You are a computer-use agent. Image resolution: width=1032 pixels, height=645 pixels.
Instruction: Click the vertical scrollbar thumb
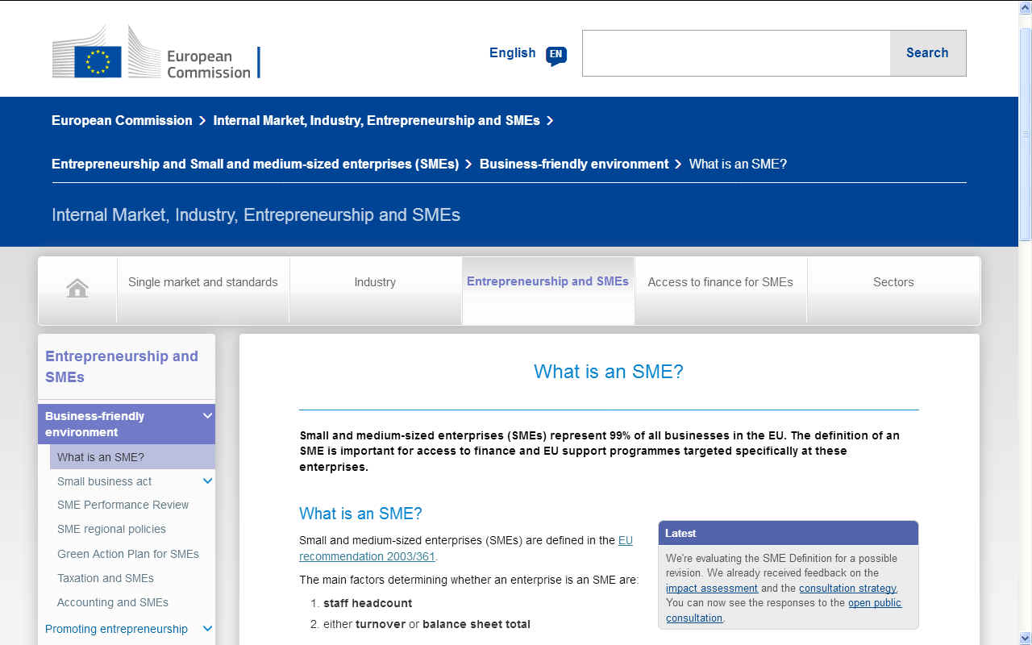(x=1025, y=133)
